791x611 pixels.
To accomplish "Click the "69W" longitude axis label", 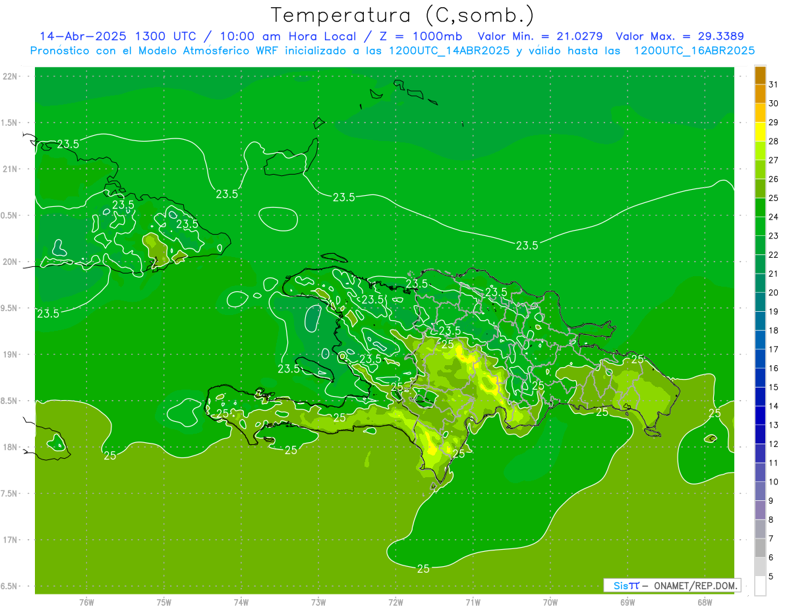I will (628, 602).
